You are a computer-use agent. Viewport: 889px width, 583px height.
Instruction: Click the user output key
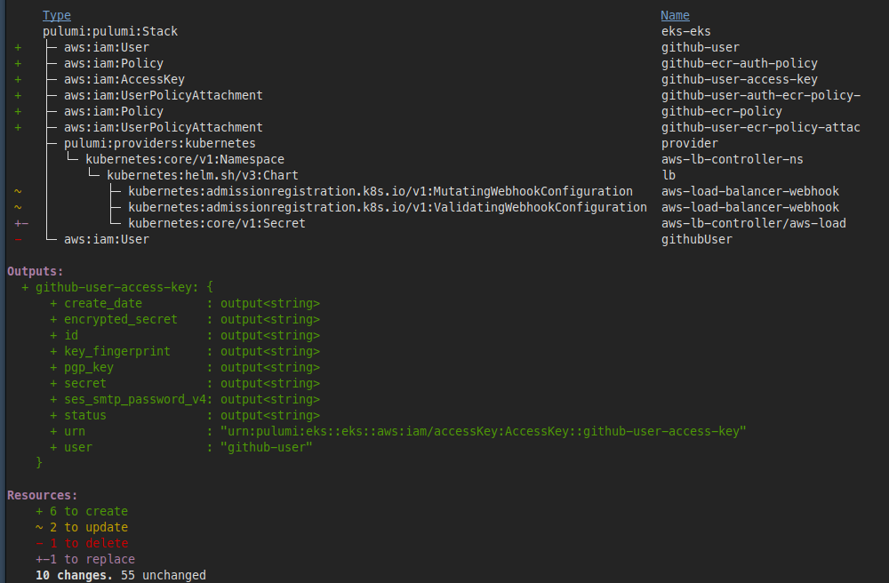pos(77,447)
